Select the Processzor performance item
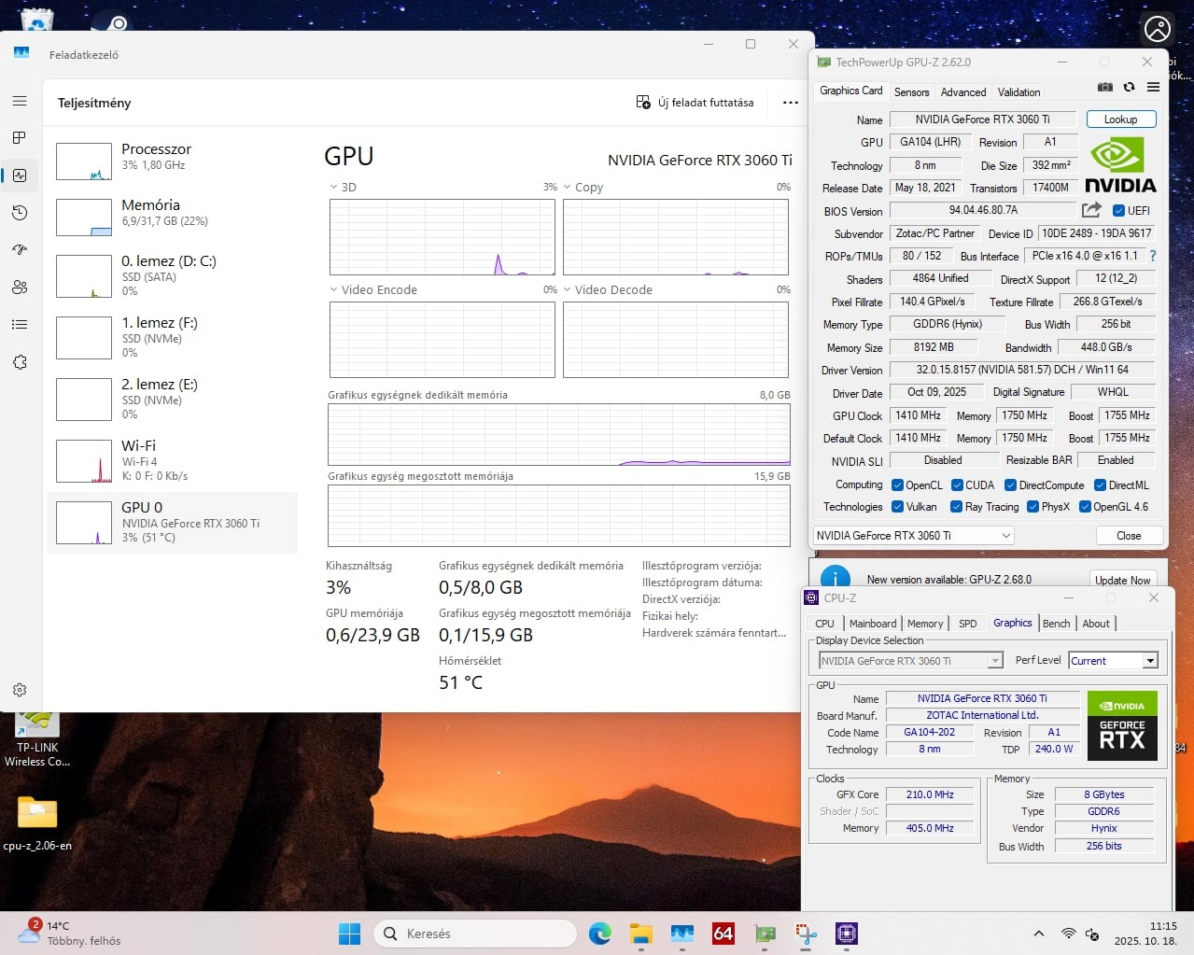Viewport: 1194px width, 955px height. [173, 161]
